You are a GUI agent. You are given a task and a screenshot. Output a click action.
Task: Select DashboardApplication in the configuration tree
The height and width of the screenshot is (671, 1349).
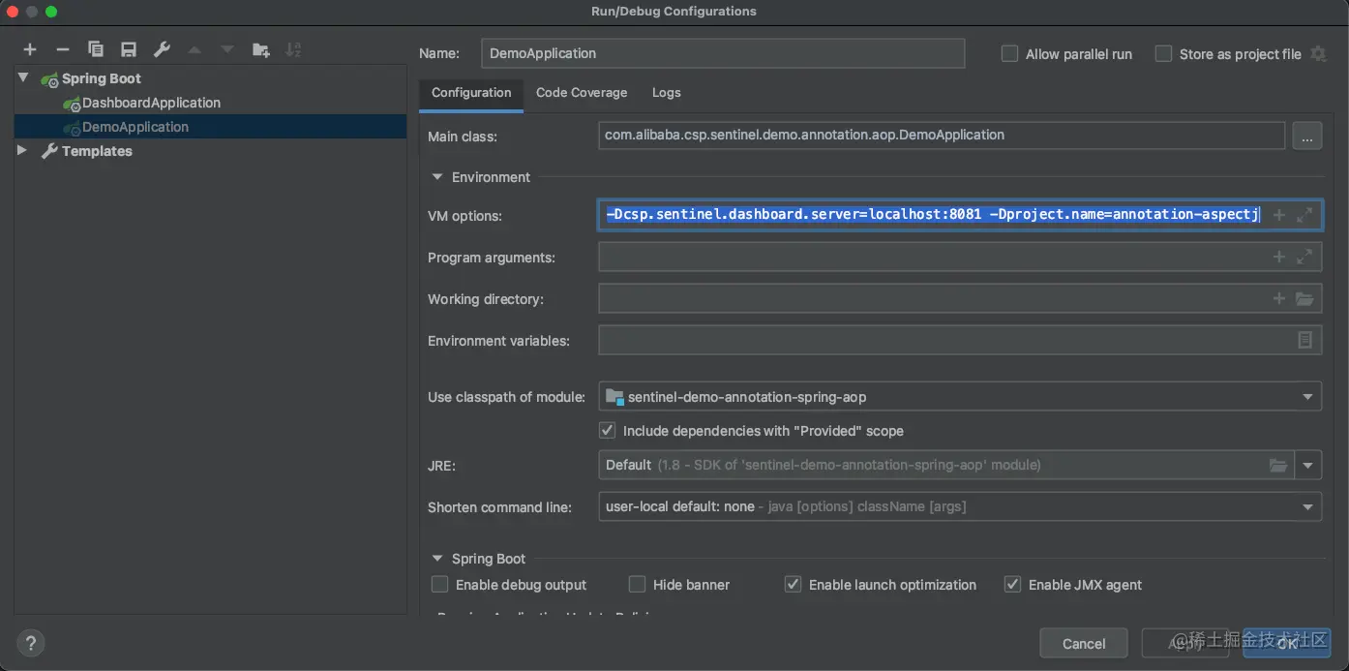pos(151,103)
